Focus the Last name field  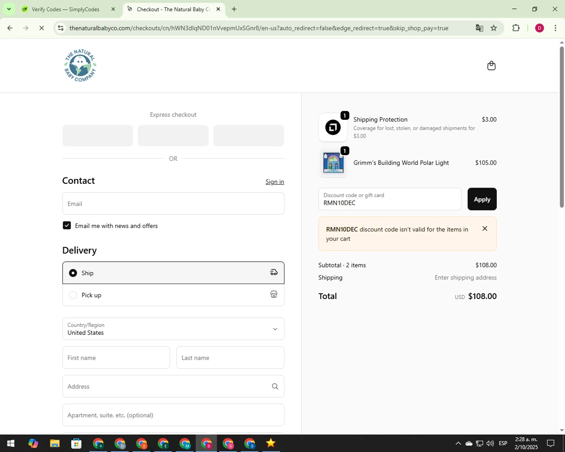(230, 357)
